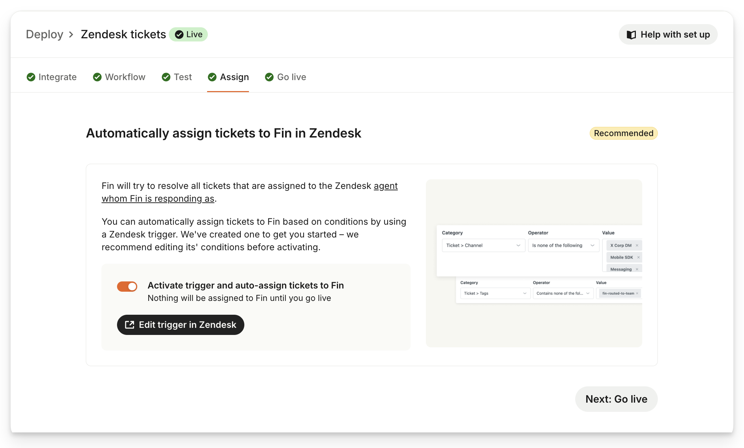Go to the Go live tab
Image resolution: width=744 pixels, height=448 pixels.
285,77
